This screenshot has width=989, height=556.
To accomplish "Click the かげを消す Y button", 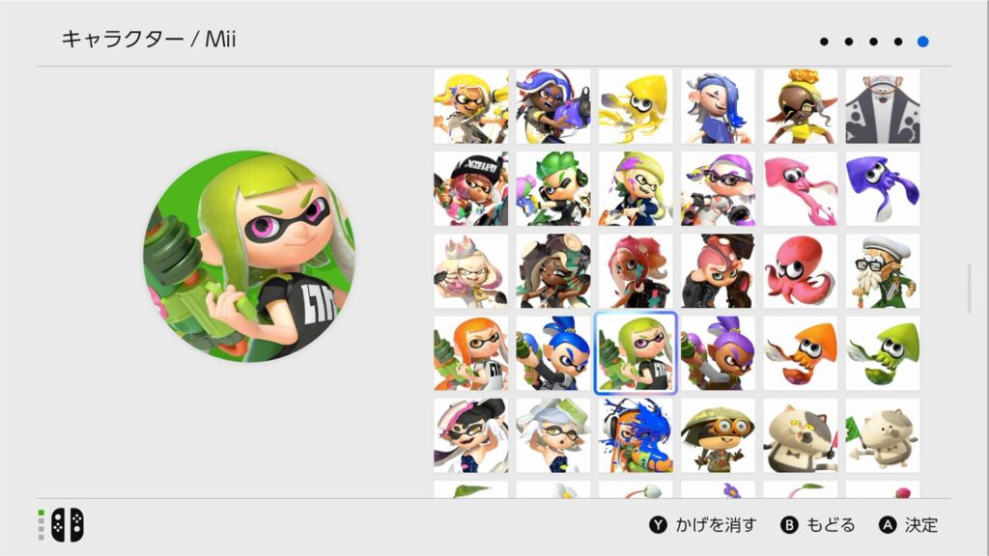I will pos(703,525).
